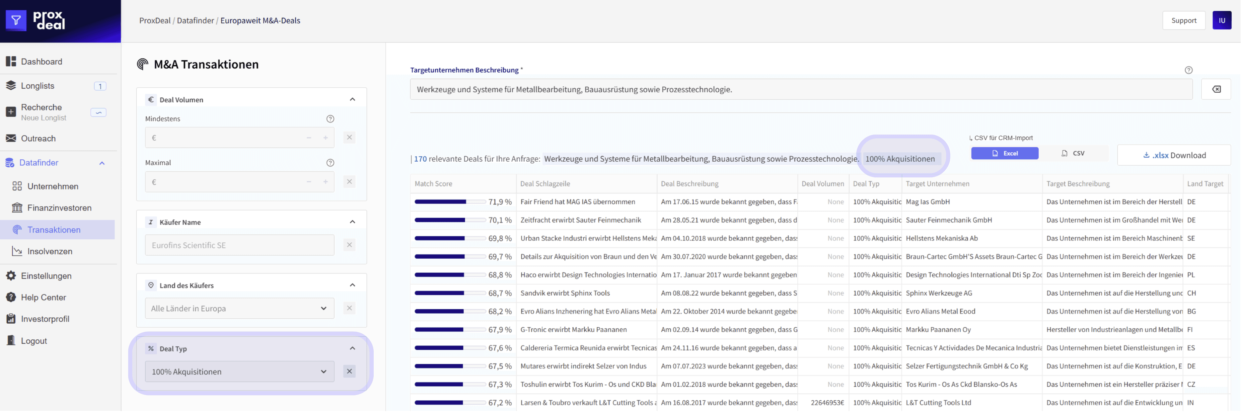The image size is (1242, 412).
Task: Click the .xlsx Download button
Action: point(1174,155)
